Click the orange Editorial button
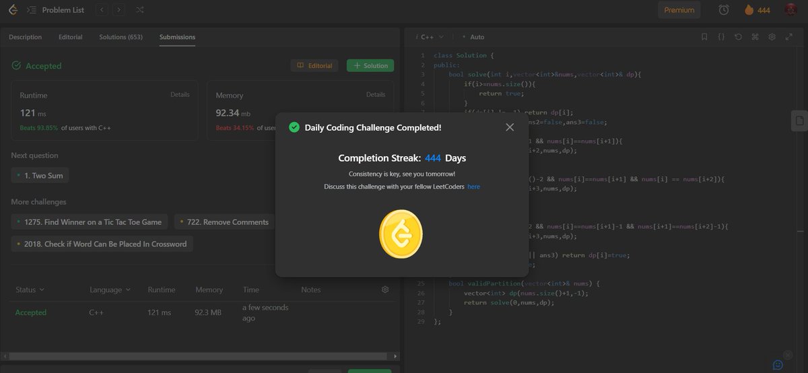Image resolution: width=808 pixels, height=373 pixels. [x=315, y=65]
